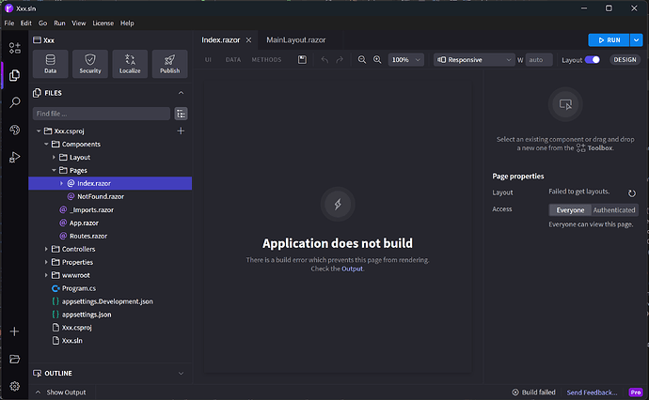Switch to the UI view tab
Image resolution: width=649 pixels, height=400 pixels.
(x=208, y=60)
